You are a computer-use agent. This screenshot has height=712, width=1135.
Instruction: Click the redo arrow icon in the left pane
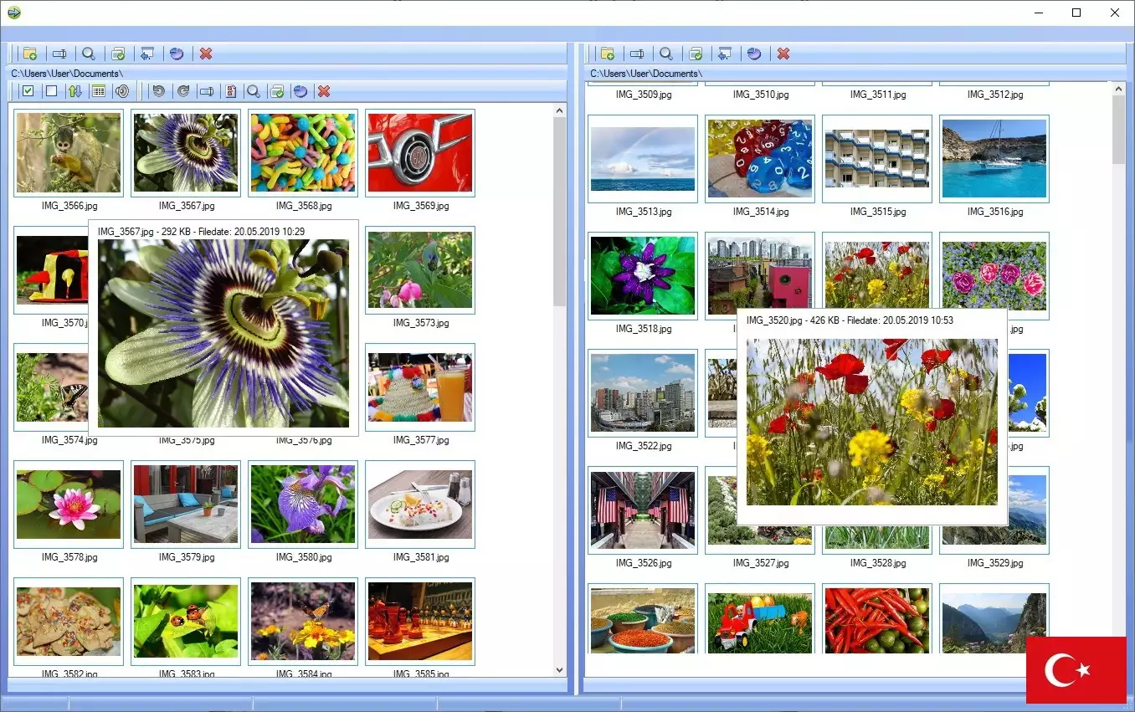pyautogui.click(x=182, y=90)
